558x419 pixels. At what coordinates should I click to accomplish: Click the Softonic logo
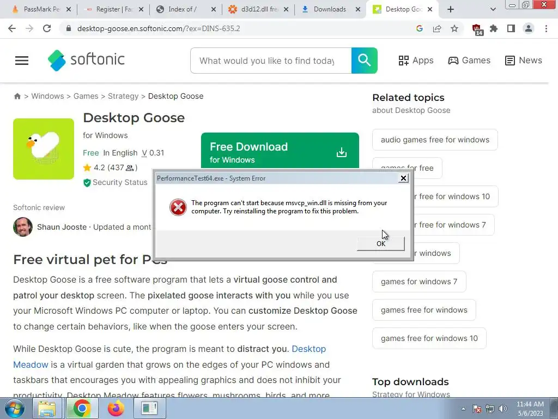86,60
